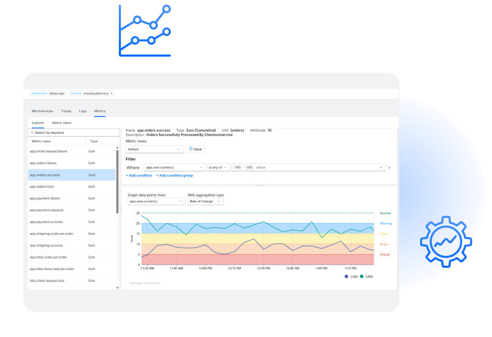Select app.shipping.success metric row
The width and height of the screenshot is (492, 337).
71,245
